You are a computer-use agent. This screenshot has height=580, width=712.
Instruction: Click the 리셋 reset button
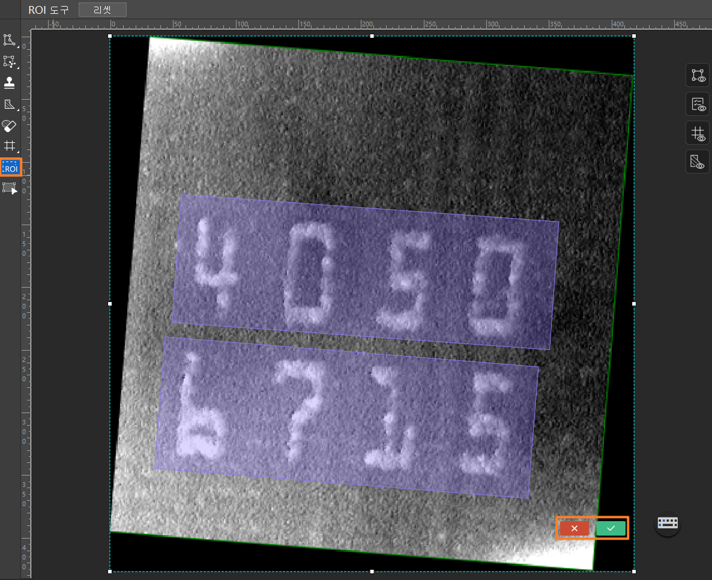coord(103,10)
